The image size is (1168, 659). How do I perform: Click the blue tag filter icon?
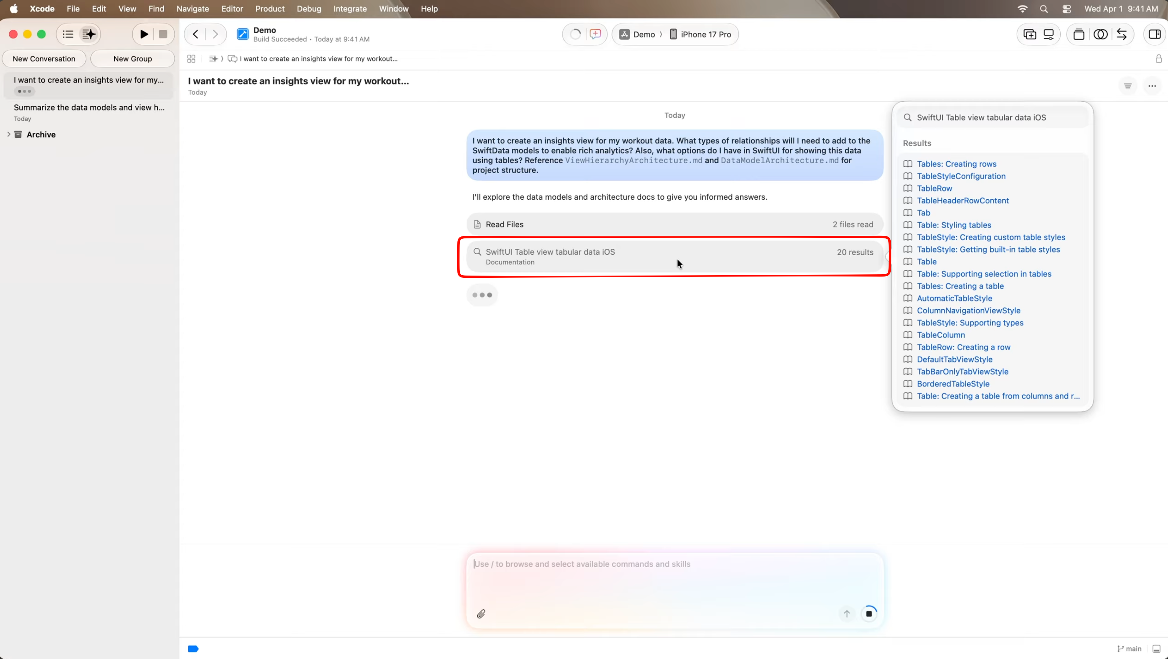(x=193, y=649)
